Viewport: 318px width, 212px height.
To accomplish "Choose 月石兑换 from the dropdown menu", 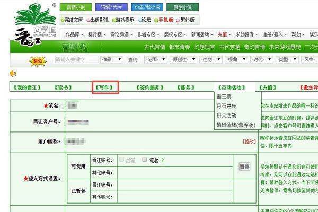I will pyautogui.click(x=226, y=106).
